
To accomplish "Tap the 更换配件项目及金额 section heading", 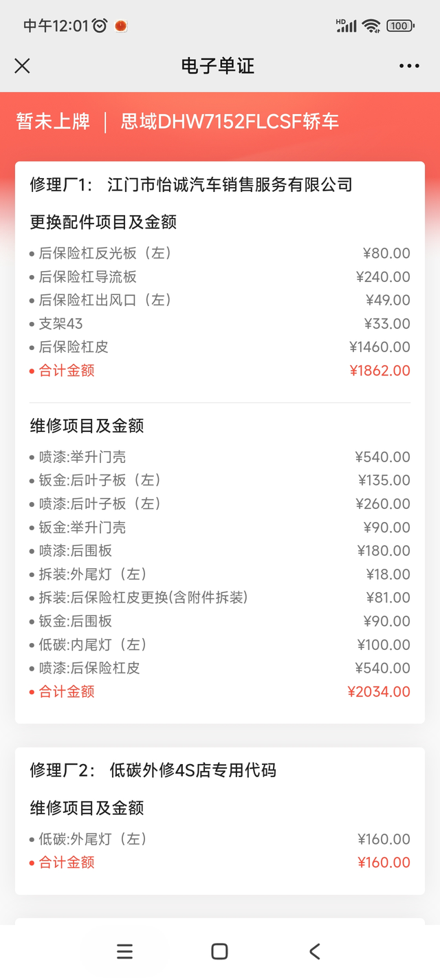I will pyautogui.click(x=104, y=222).
